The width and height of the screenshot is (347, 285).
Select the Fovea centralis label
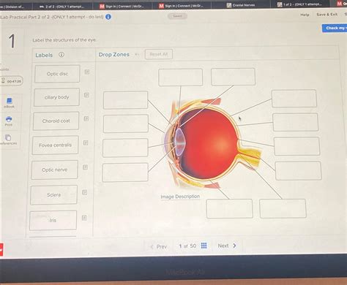(55, 145)
